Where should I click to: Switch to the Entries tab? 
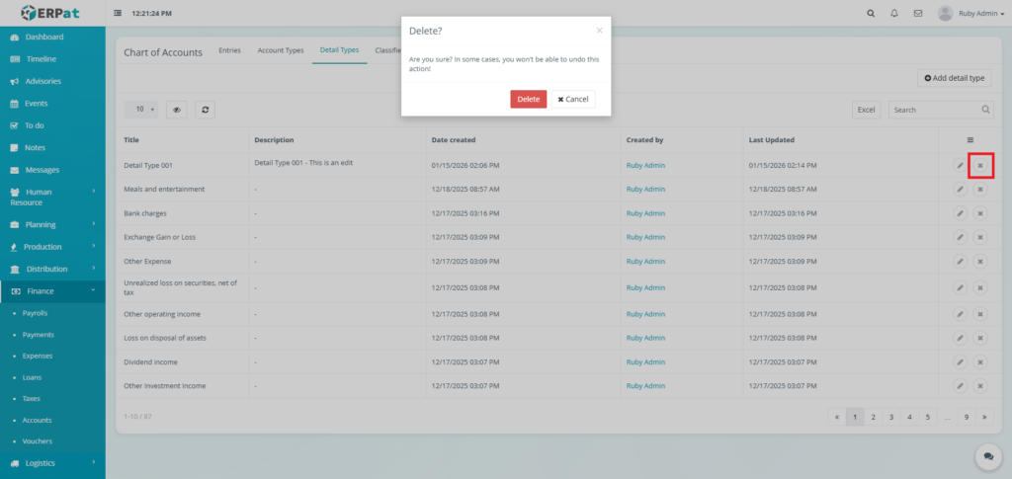coord(229,50)
